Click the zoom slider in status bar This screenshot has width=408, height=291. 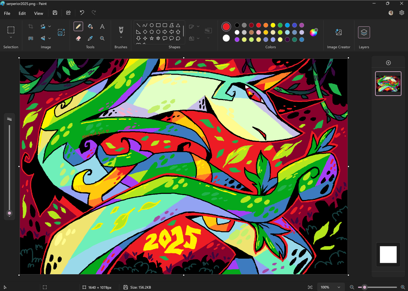pos(377,287)
